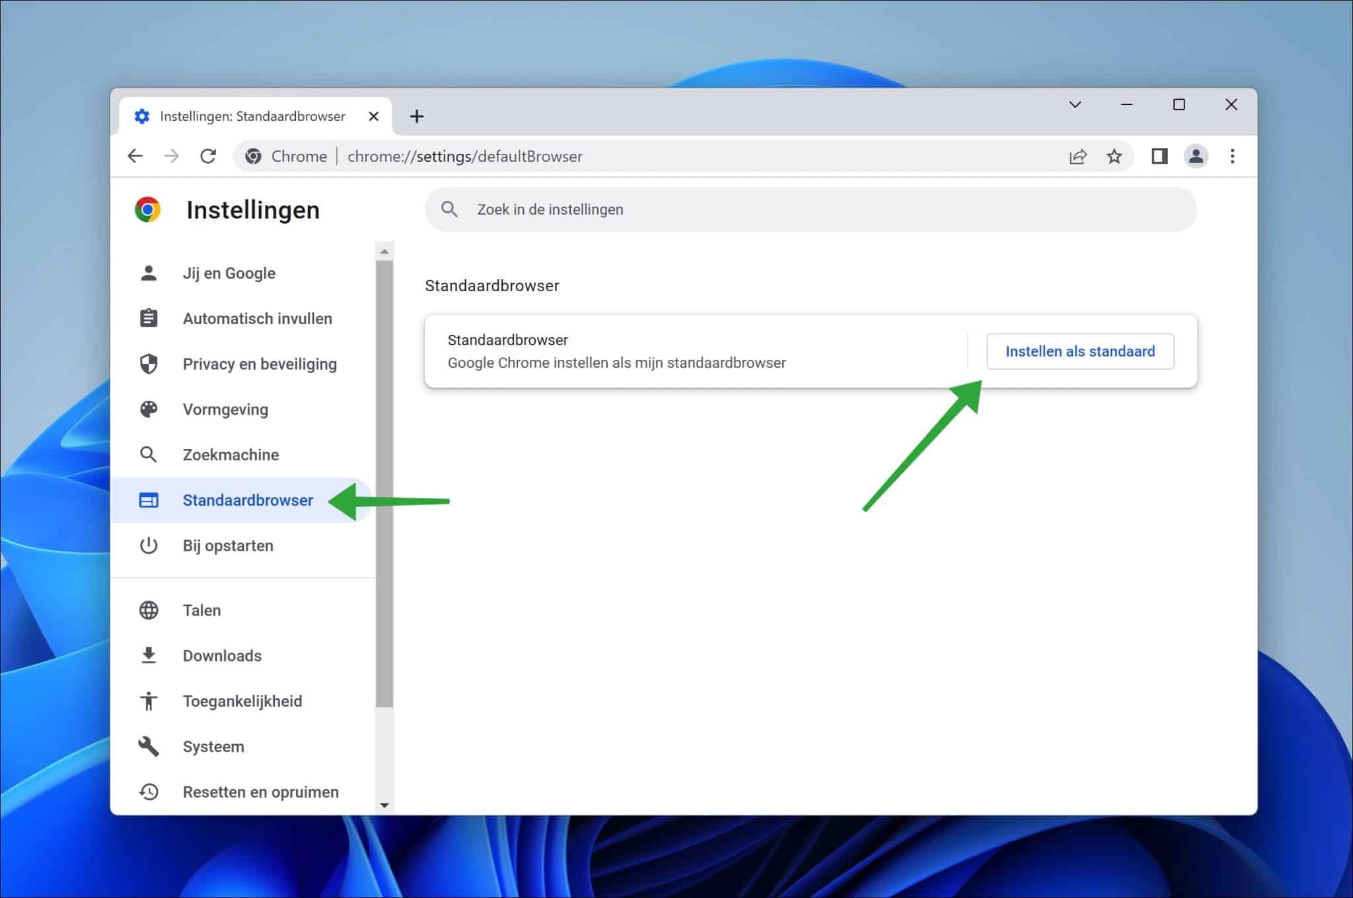Select the Toegankelijkheid settings item
This screenshot has width=1353, height=898.
click(x=244, y=701)
